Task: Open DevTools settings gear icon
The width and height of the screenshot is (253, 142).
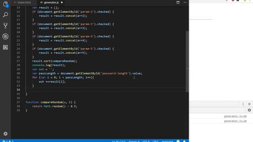Action: pos(249,110)
